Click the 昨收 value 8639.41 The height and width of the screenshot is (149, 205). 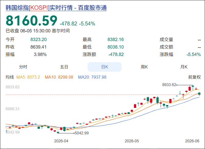click(39, 47)
